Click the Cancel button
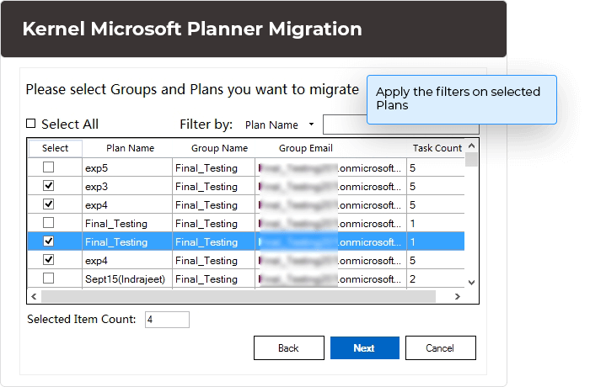Viewport: 590px width, 387px height. pyautogui.click(x=440, y=348)
